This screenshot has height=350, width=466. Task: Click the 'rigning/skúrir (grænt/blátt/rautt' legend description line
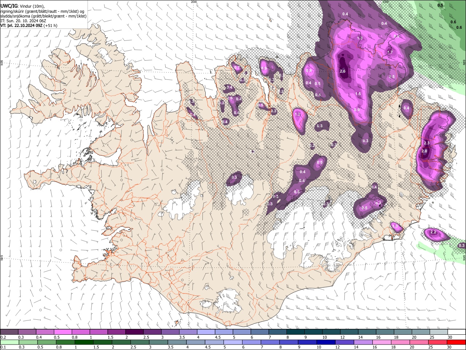point(43,11)
